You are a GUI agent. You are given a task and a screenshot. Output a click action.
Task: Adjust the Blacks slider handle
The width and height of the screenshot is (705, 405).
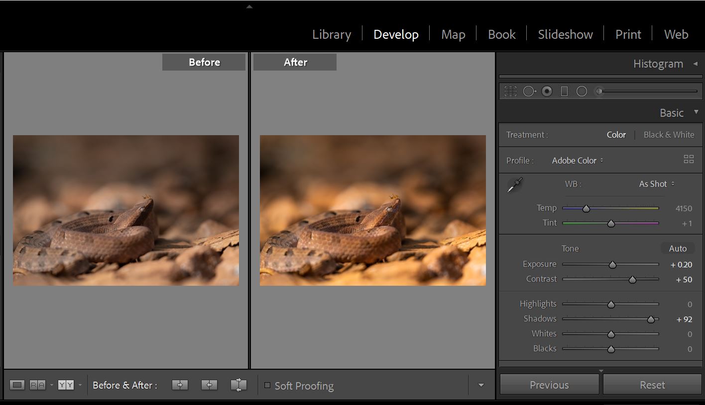611,349
